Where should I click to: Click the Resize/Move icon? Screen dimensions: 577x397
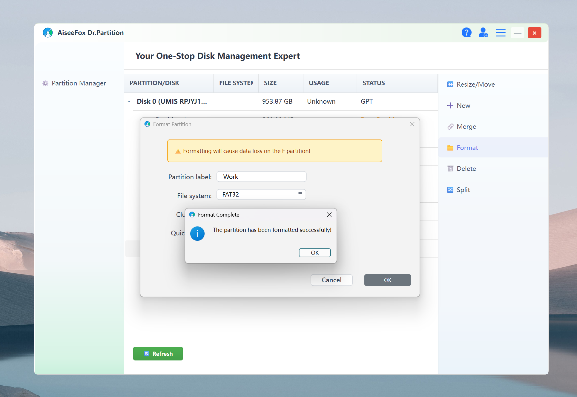coord(450,84)
